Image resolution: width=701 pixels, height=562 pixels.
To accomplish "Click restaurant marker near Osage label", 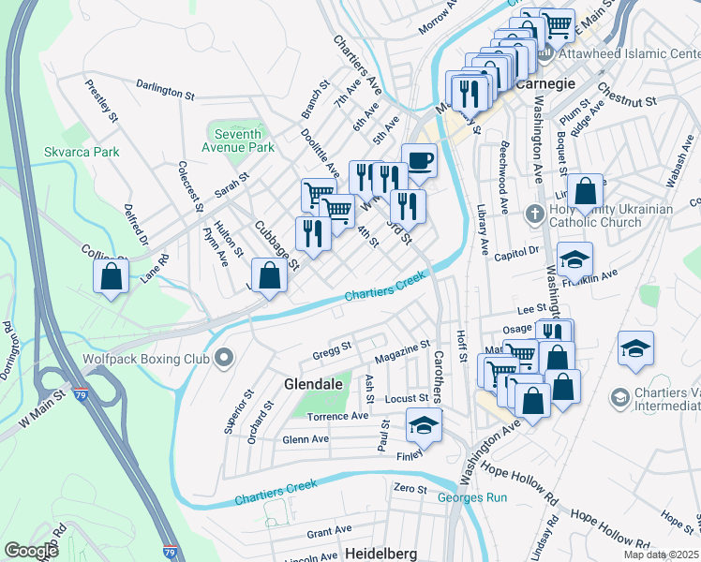I will (x=554, y=332).
